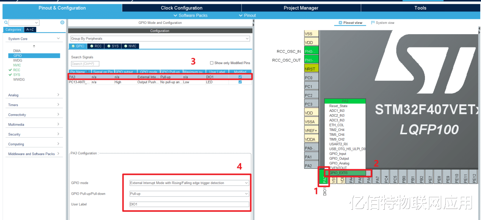Select IWDG in System Core list

17,60
